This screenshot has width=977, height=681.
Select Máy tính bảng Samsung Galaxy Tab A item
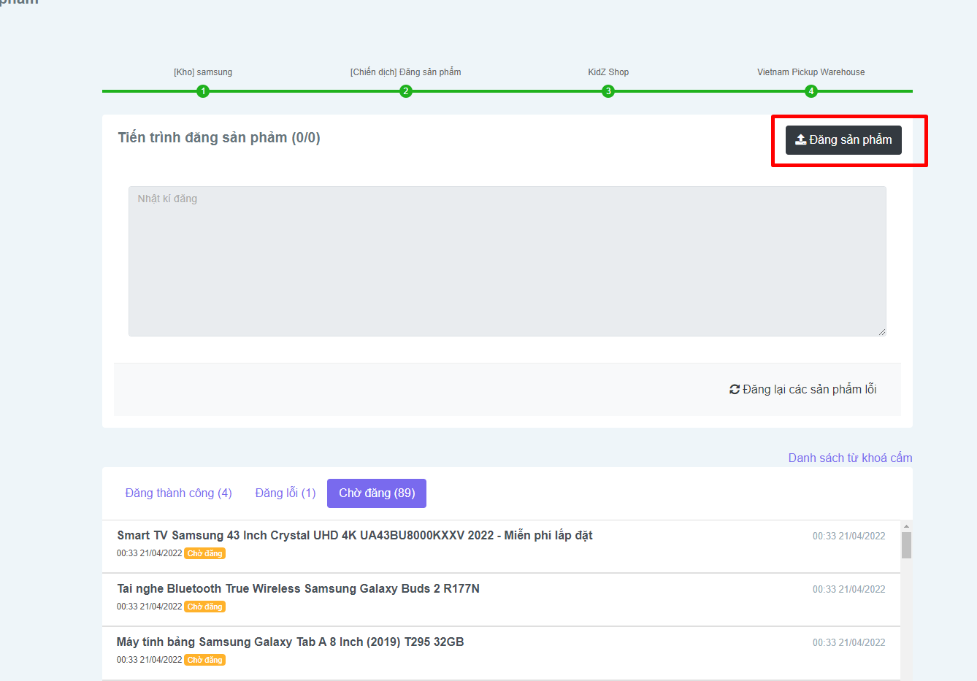pyautogui.click(x=501, y=653)
